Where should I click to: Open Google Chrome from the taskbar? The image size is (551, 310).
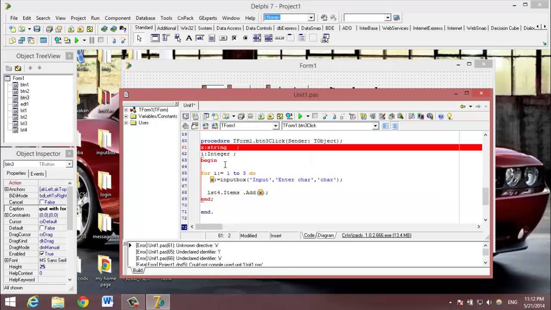click(x=83, y=302)
